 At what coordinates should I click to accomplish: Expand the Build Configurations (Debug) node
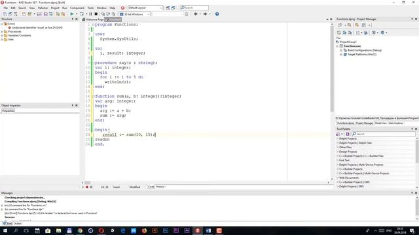pos(341,50)
